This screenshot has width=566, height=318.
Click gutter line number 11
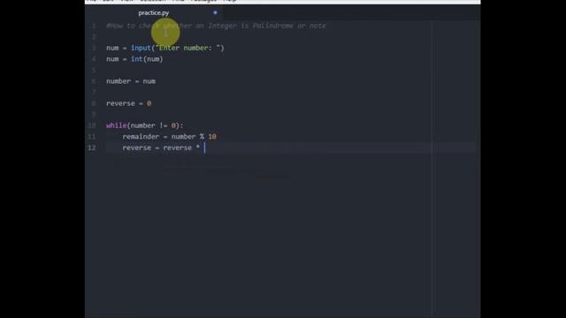tap(92, 137)
